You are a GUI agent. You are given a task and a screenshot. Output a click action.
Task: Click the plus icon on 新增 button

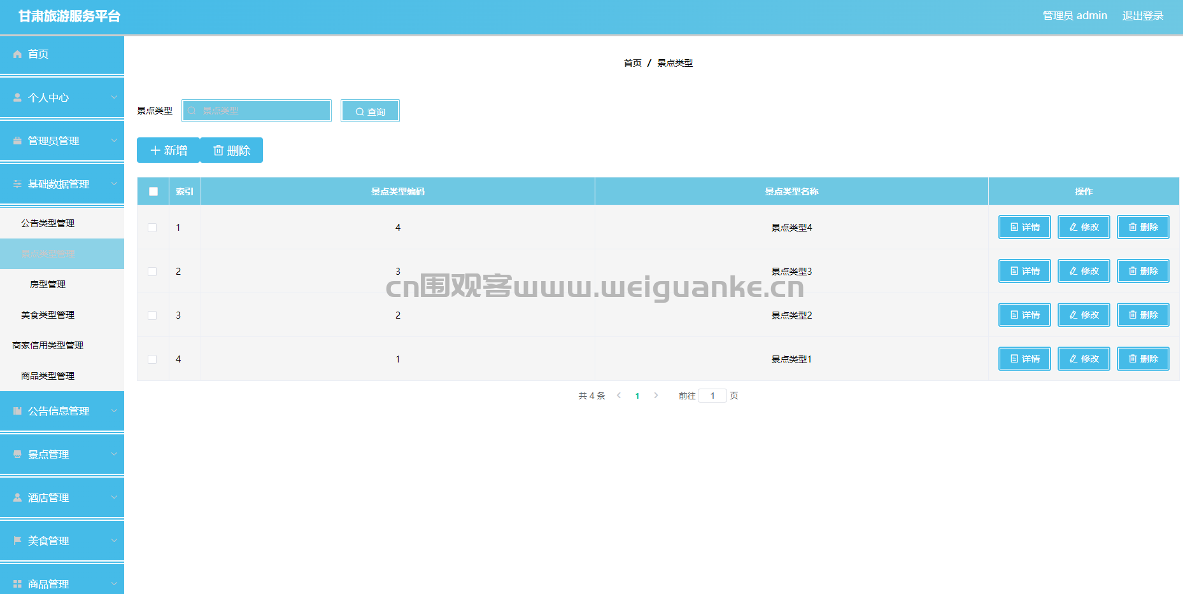pyautogui.click(x=155, y=150)
